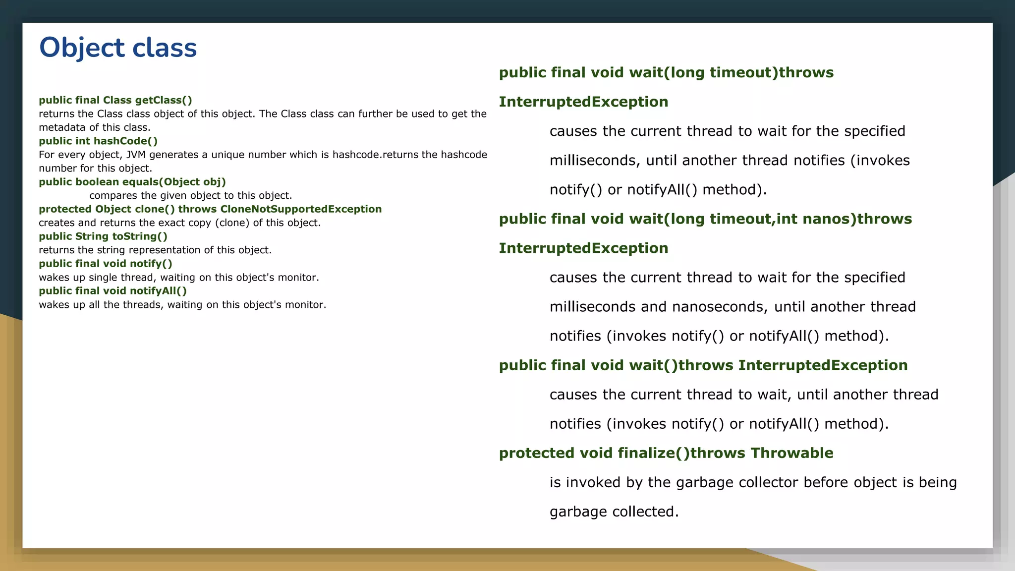Click 'creates and returns the exact copy' line
The image size is (1015, 571).
[x=180, y=223]
